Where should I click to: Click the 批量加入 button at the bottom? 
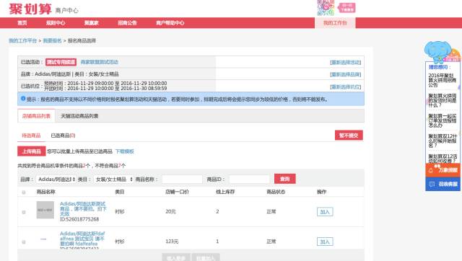coord(206,257)
